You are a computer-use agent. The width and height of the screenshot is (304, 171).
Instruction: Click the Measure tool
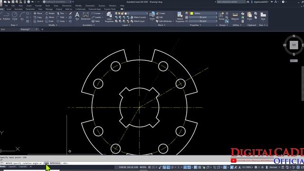235,16
